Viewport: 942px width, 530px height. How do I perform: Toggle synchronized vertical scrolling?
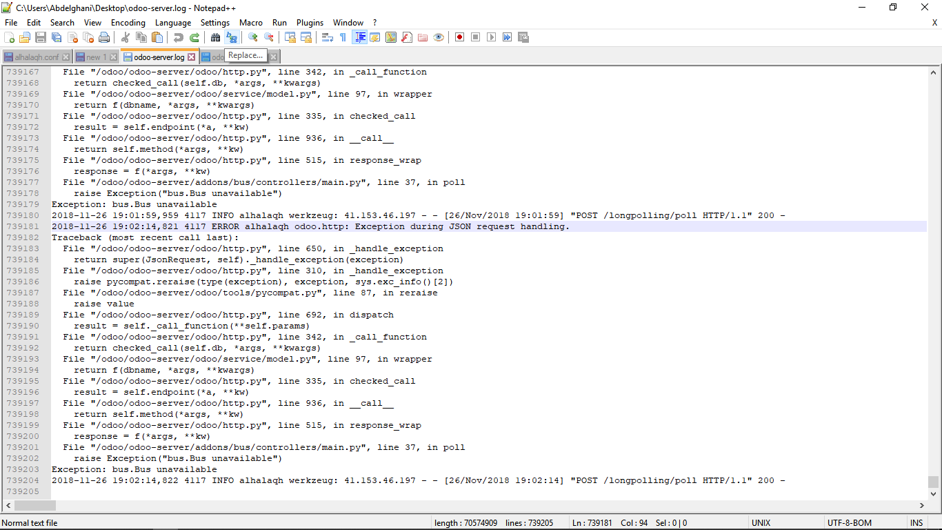coord(290,37)
